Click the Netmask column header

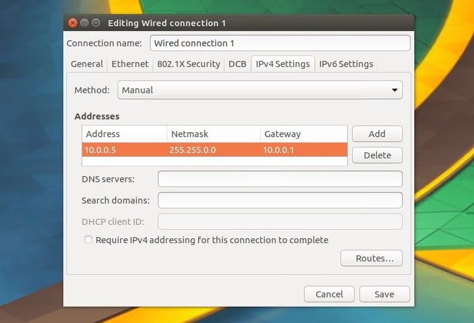[214, 134]
